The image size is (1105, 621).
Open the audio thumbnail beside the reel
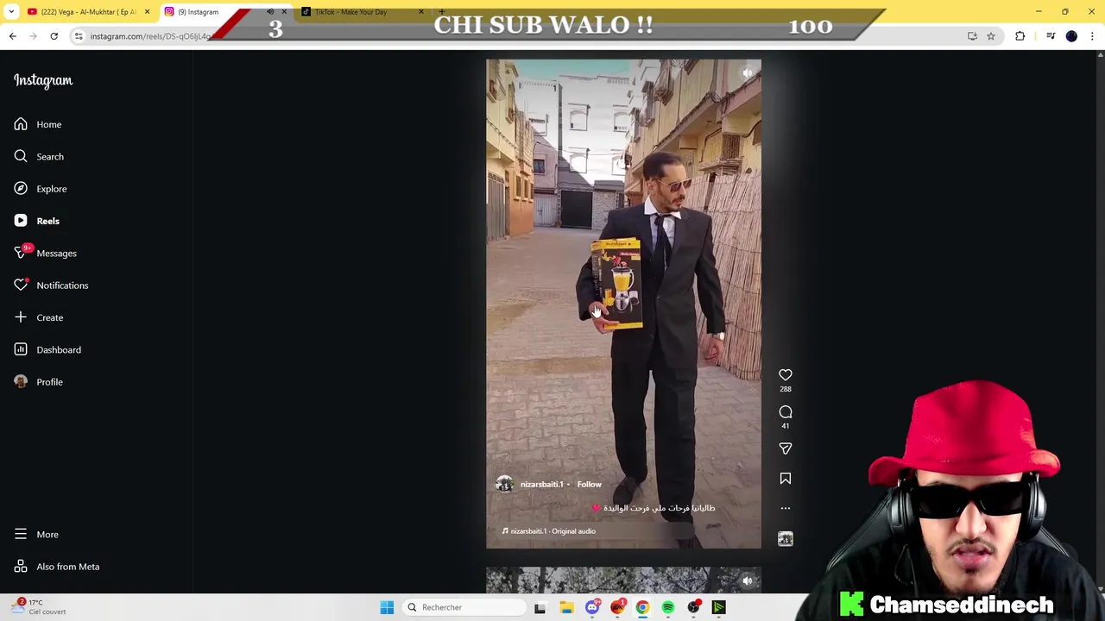786,539
